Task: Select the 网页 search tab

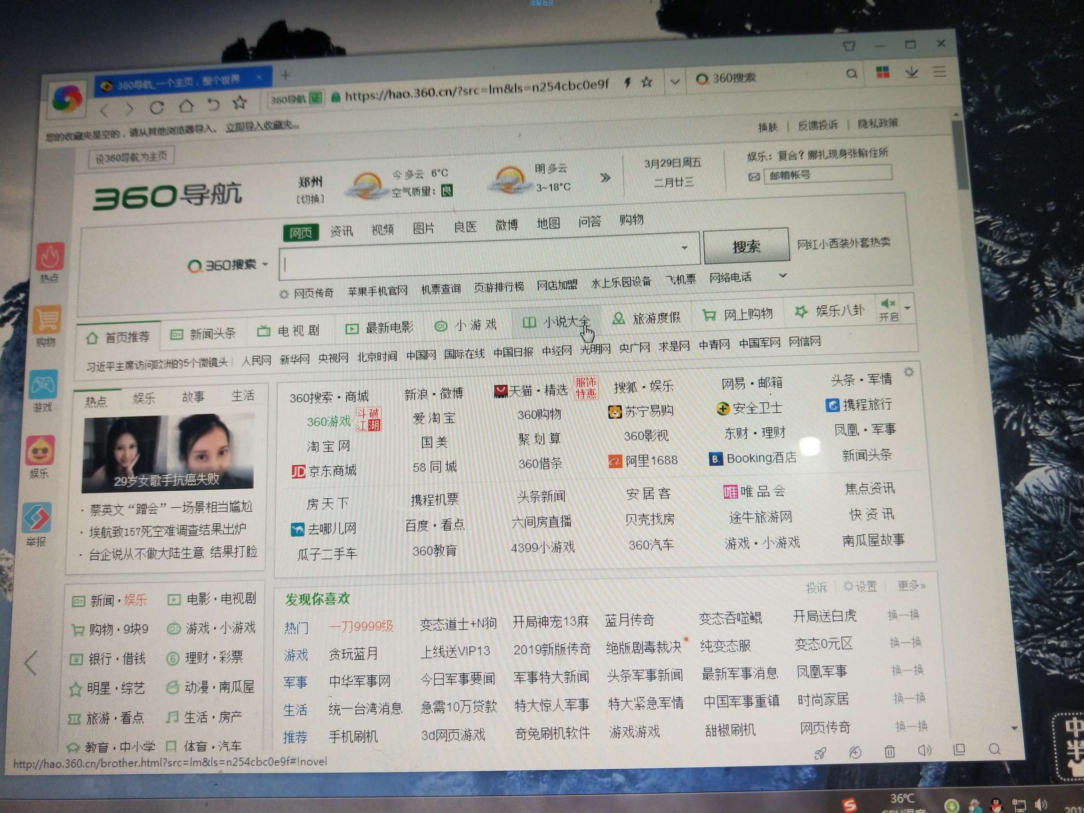Action: tap(301, 232)
